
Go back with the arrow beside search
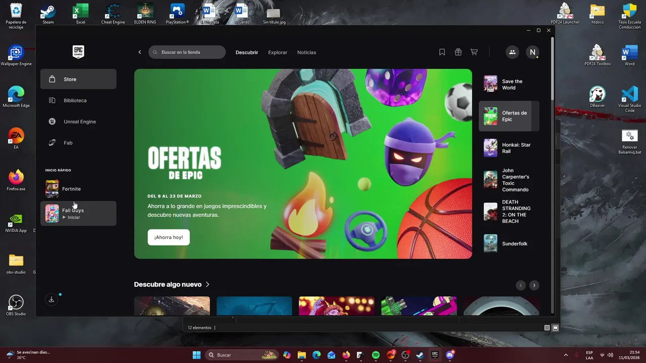[x=140, y=52]
